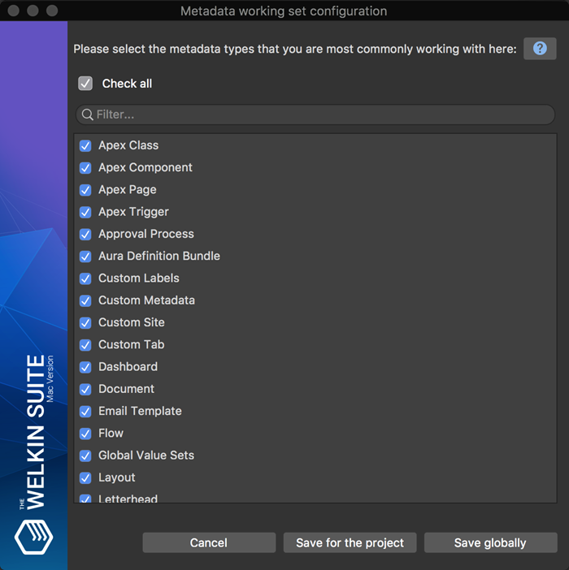Viewport: 569px width, 570px height.
Task: Uncheck the Custom Tab checkbox
Action: (x=85, y=345)
